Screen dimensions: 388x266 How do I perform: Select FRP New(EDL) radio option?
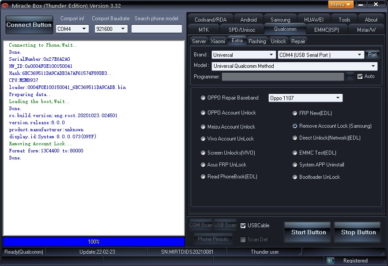tap(295, 113)
